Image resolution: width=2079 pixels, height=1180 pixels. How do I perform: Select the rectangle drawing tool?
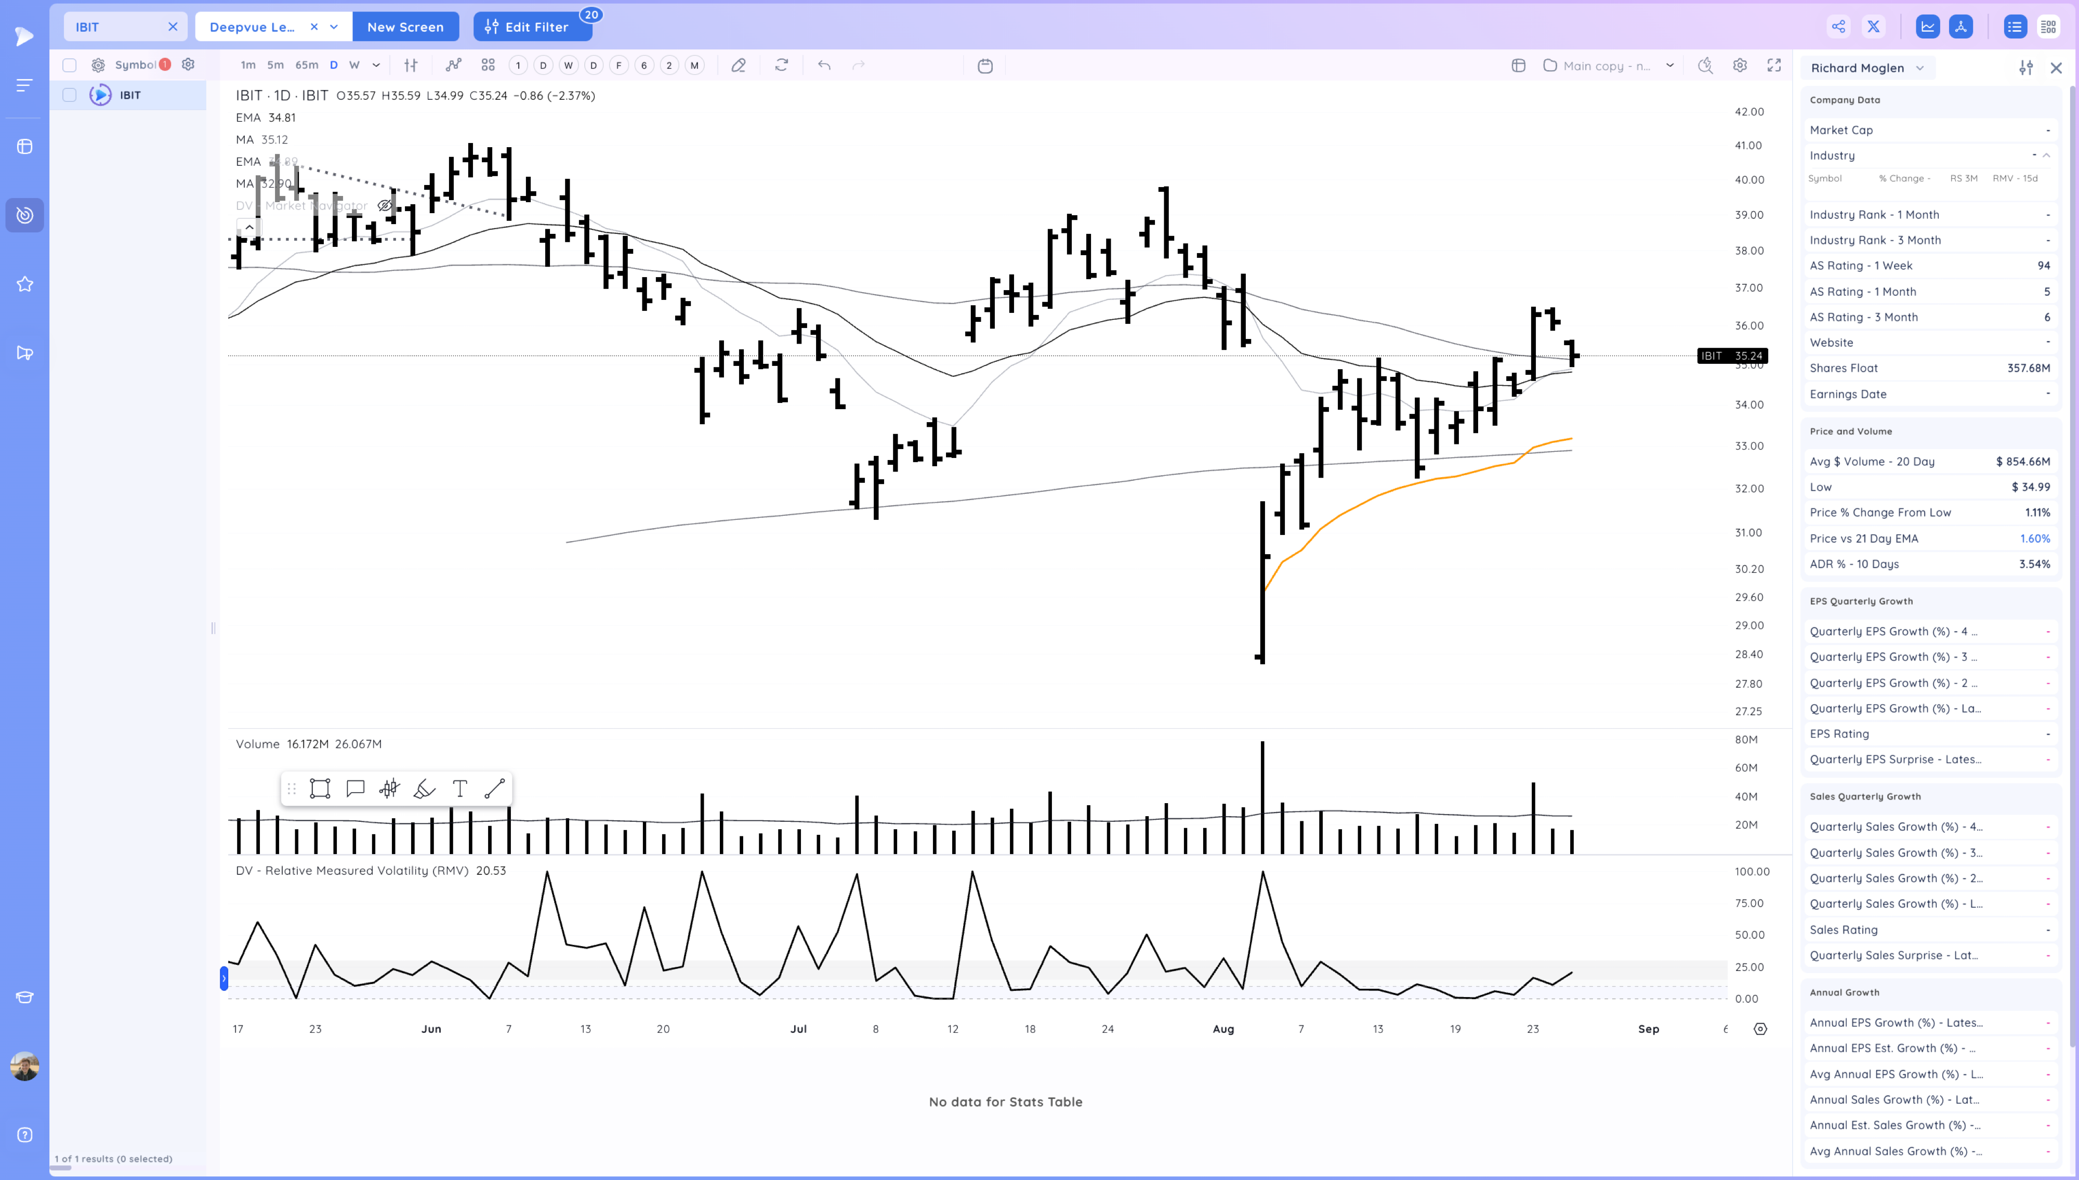coord(320,789)
